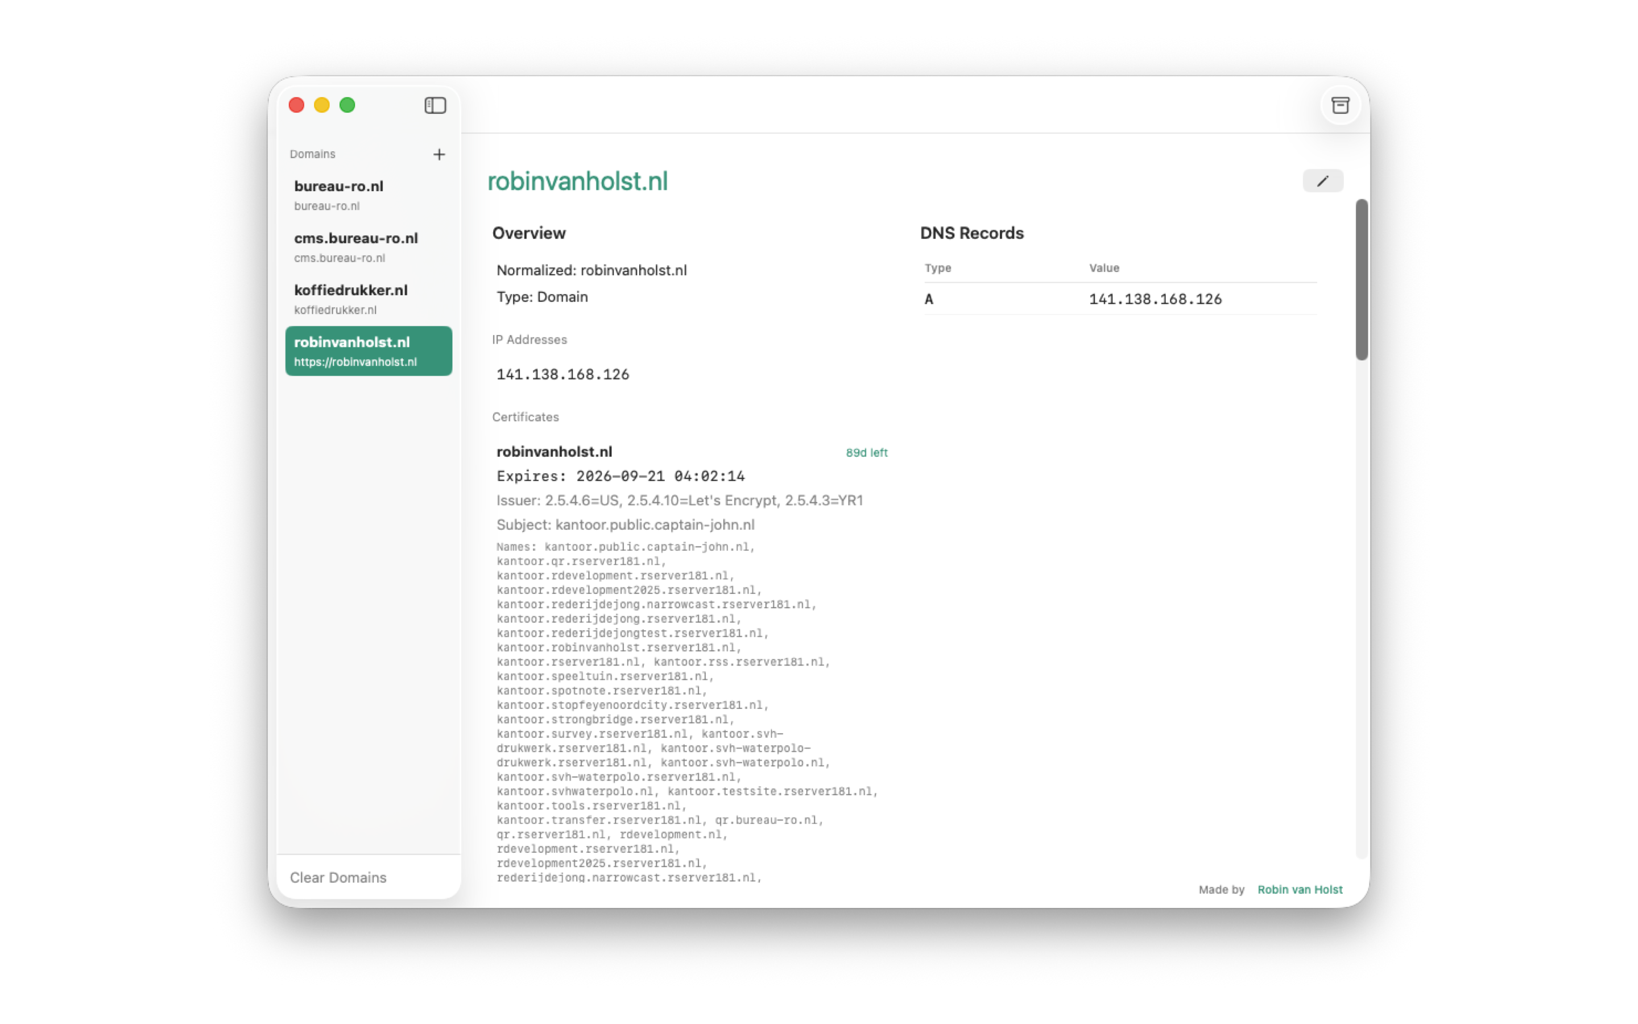Screen dimensions: 1638x1024
Task: Click the Certificates section label
Action: coord(526,417)
